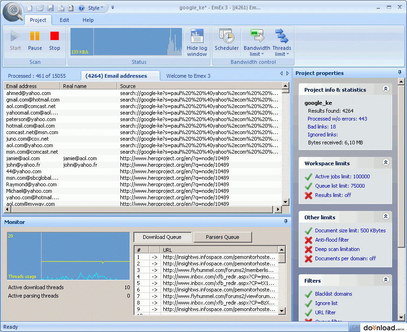Toggle the Active jobs limit check icon
Image resolution: width=407 pixels, height=332 pixels.
click(x=309, y=177)
